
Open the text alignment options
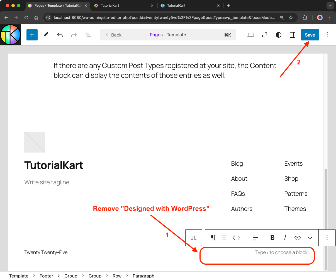(255, 238)
